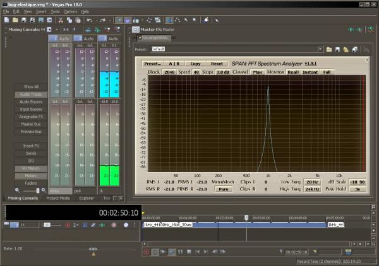This screenshot has width=379, height=266.
Task: Open the Slope 3.0 dB selector
Action: point(223,72)
